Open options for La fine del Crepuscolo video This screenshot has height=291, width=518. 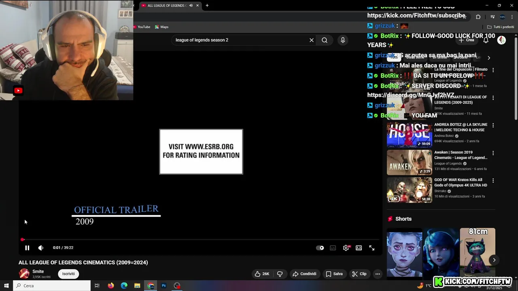493,70
